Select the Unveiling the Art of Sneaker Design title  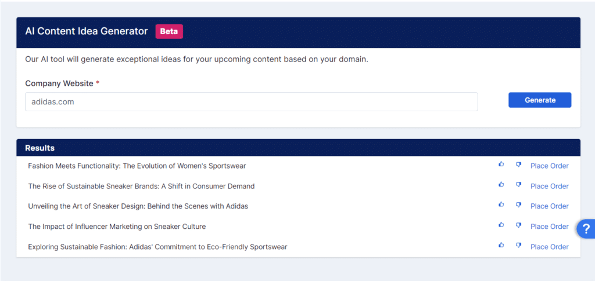(138, 206)
